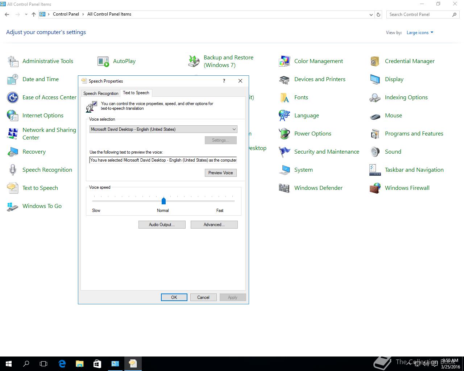
Task: Click the Preview Voice button
Action: pos(221,173)
